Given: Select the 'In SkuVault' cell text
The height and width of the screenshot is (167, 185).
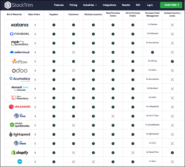Looking at the screenshot, I should pos(152,88).
